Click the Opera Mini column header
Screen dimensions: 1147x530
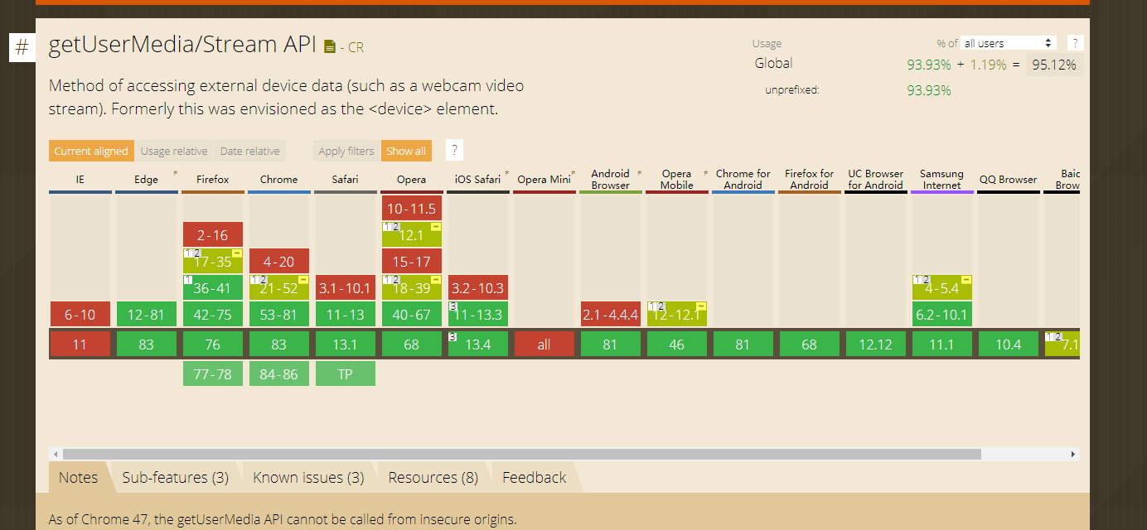coord(544,180)
